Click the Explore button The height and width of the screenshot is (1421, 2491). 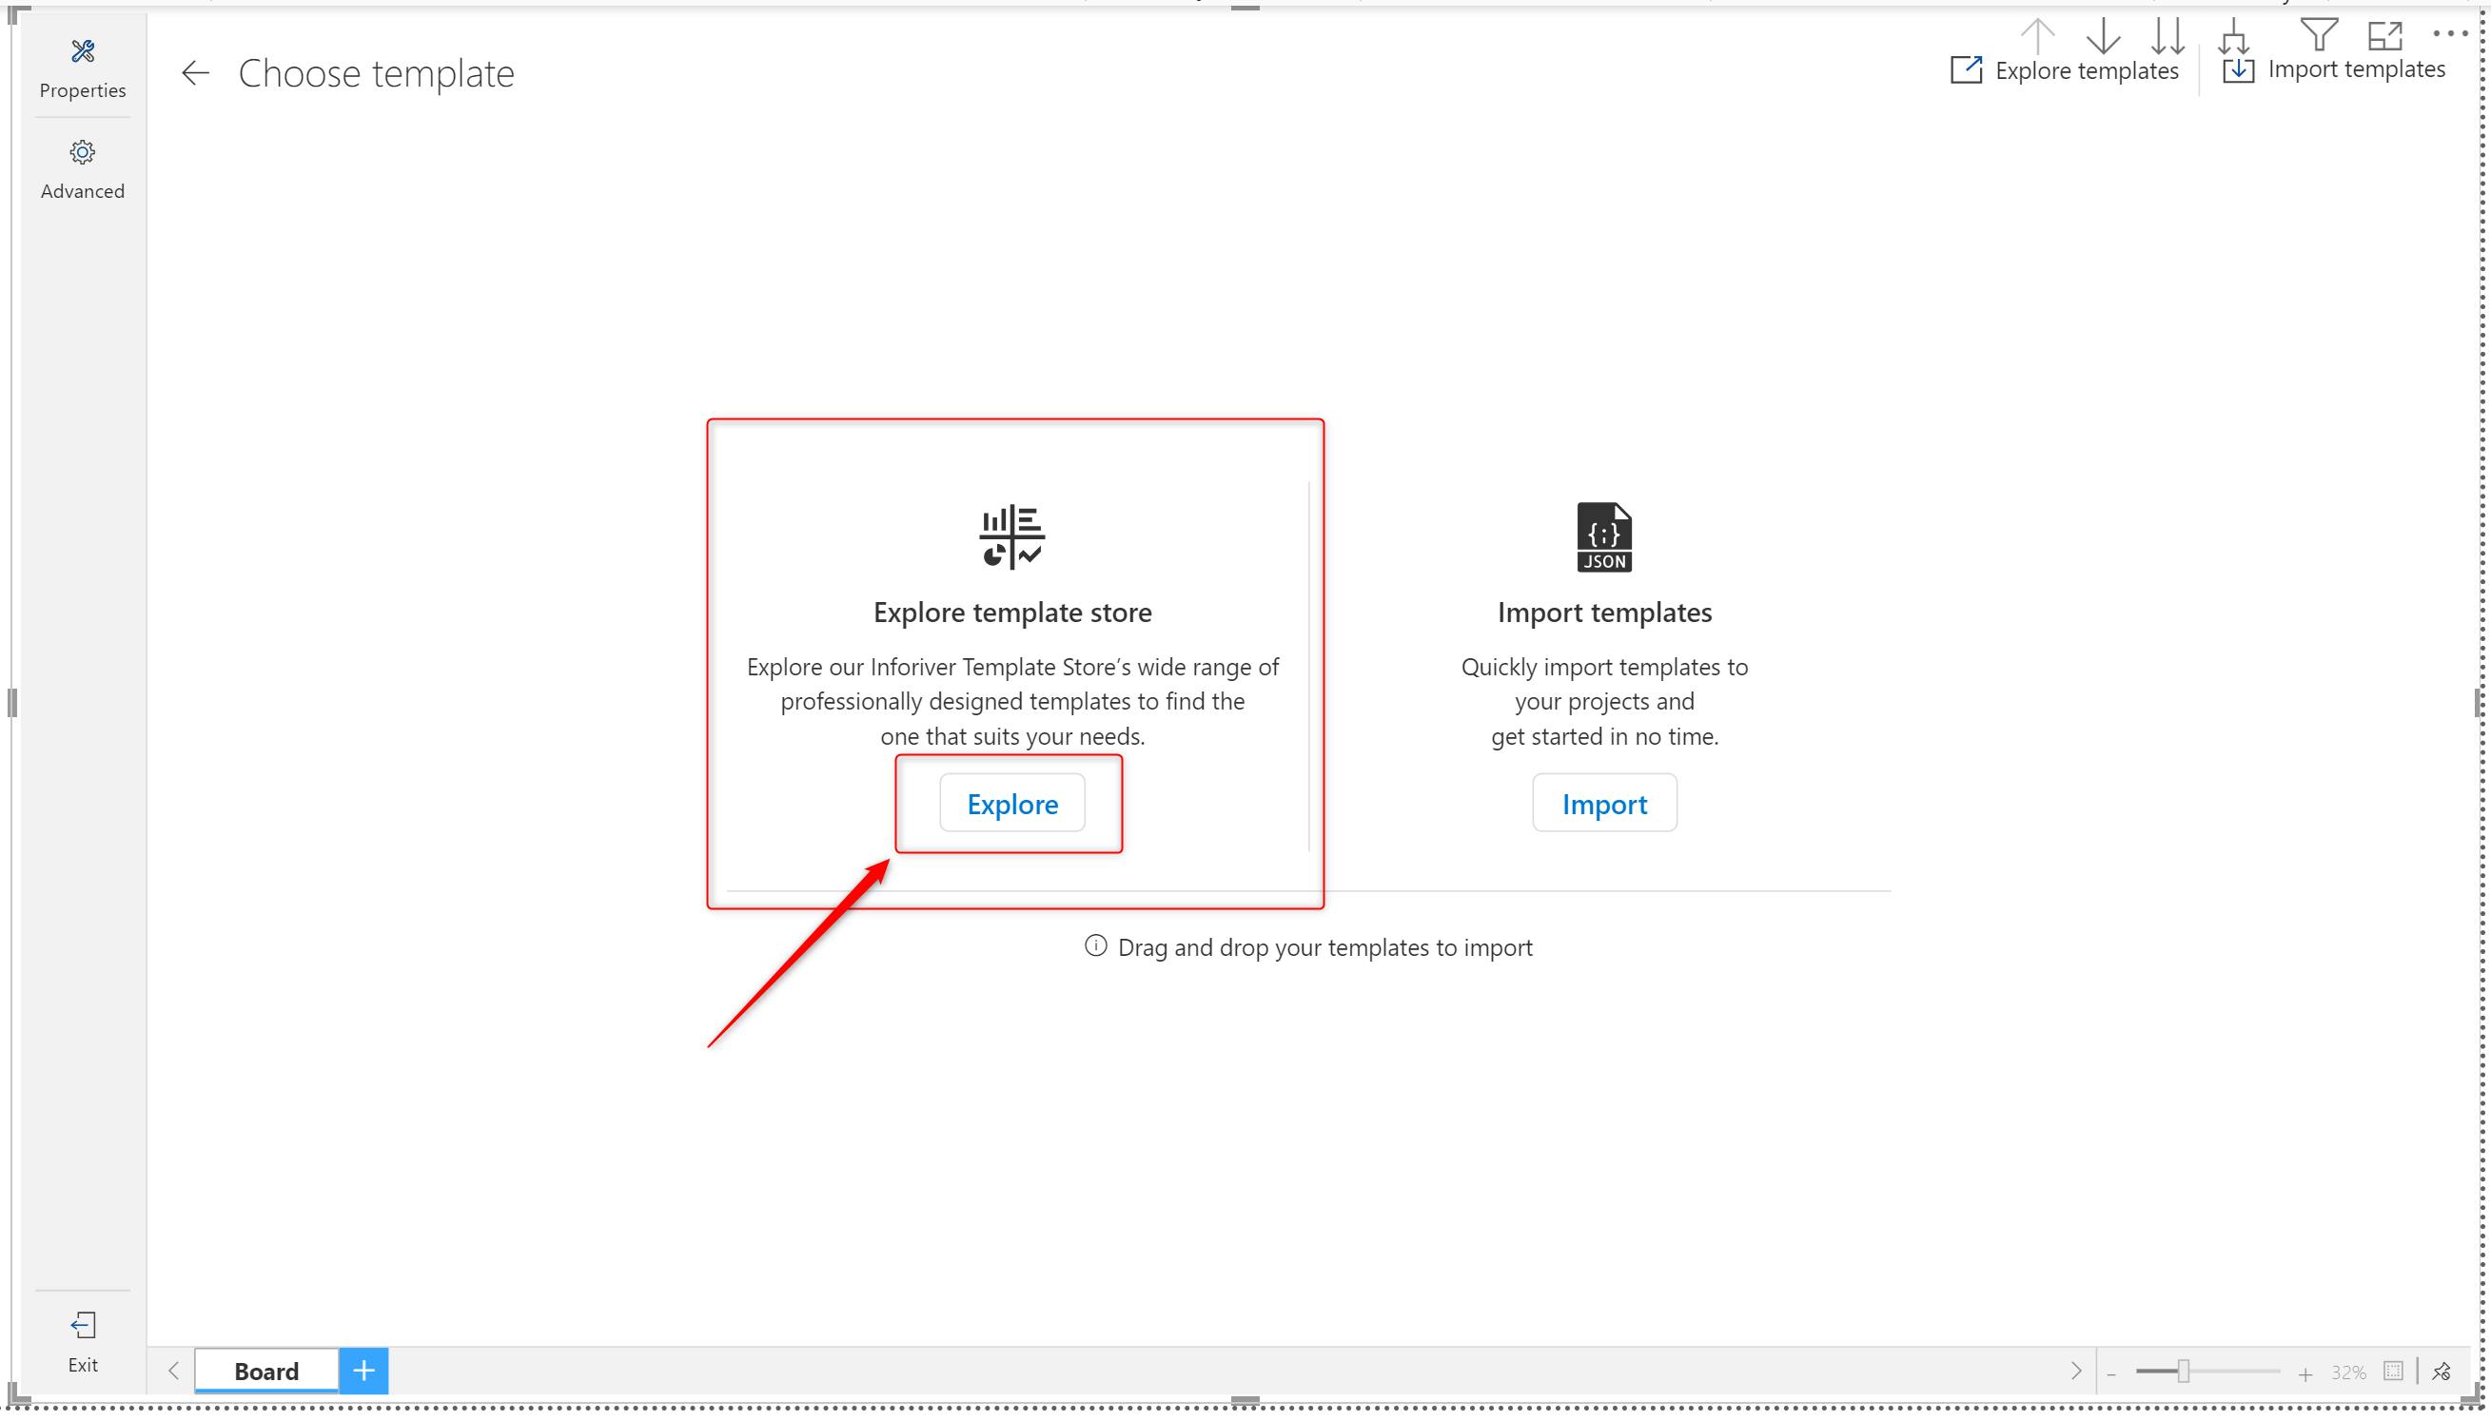coord(1012,803)
